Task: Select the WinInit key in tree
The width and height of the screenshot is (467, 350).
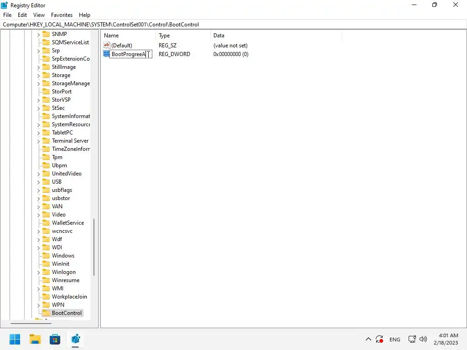Action: [61, 264]
